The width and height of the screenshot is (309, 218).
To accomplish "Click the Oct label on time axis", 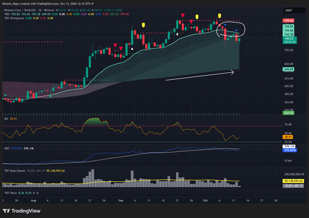I will 205,200.
